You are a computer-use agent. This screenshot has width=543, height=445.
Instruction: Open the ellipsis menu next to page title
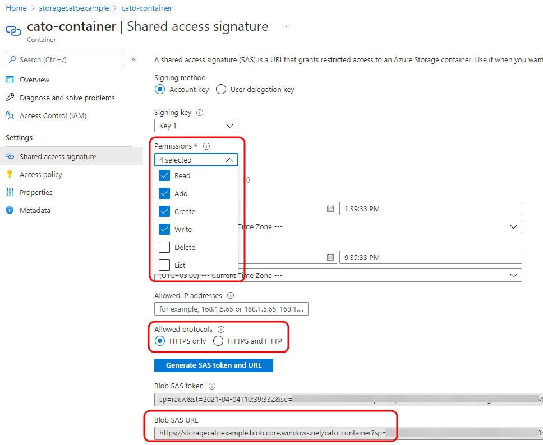pyautogui.click(x=286, y=26)
